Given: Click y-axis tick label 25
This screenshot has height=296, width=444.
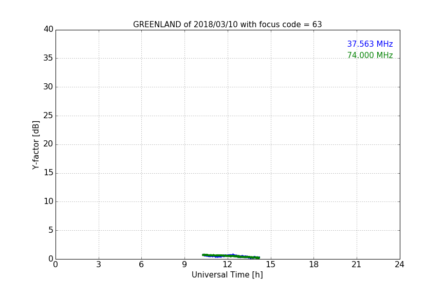Looking at the screenshot, I should click(48, 115).
